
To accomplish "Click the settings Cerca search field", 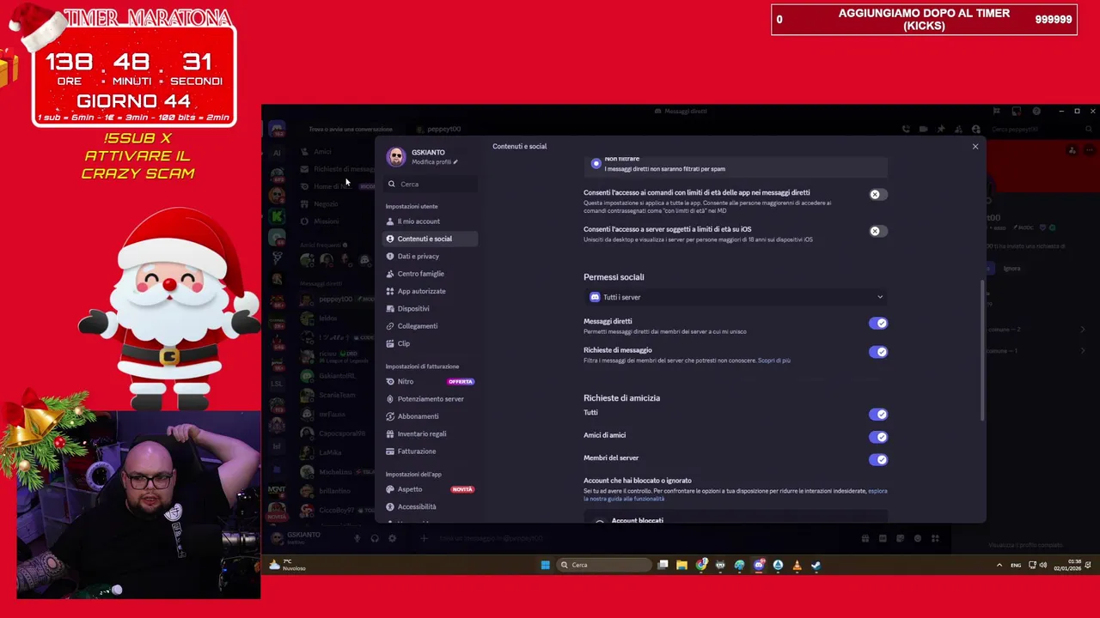I will pos(431,184).
